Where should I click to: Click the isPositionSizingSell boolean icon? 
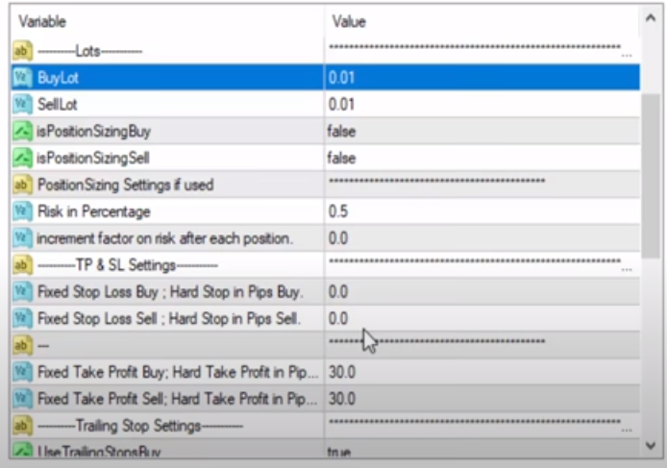[22, 158]
